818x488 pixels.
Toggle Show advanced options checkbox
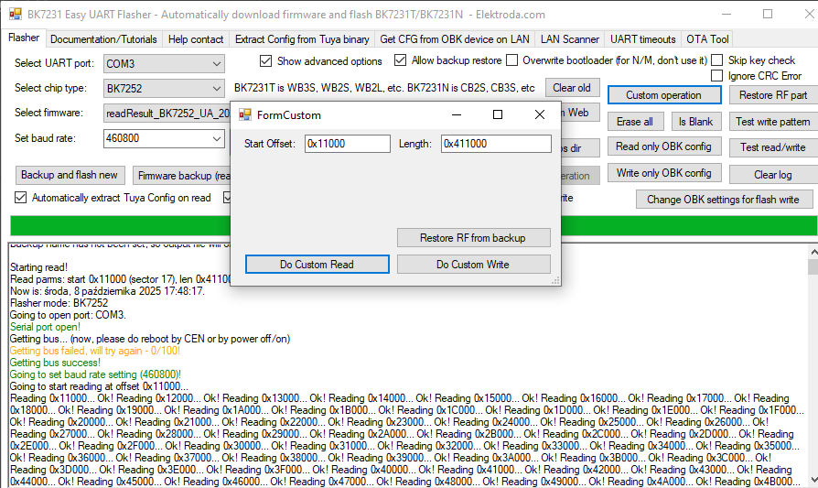pyautogui.click(x=265, y=61)
